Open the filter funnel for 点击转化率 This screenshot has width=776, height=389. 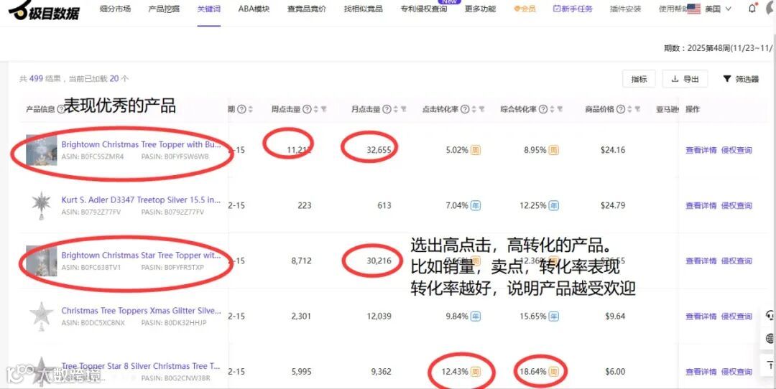coord(481,109)
